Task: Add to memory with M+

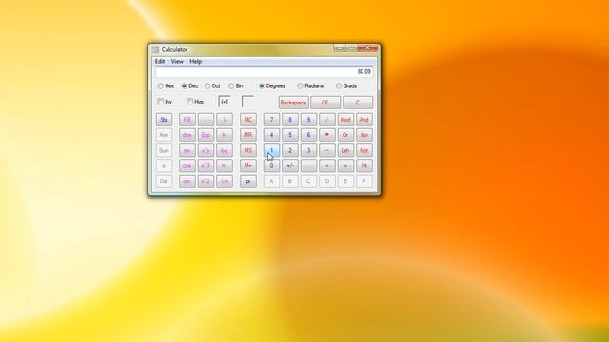Action: coord(248,166)
